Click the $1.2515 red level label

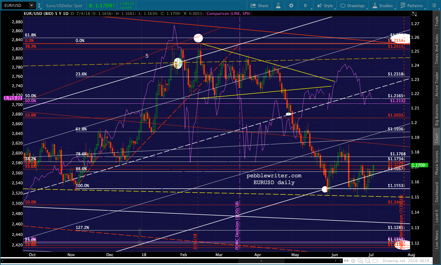tap(396, 46)
